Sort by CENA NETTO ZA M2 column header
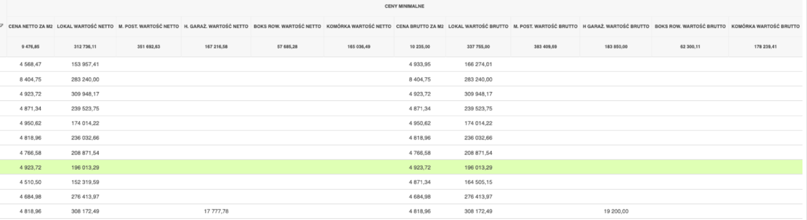This screenshot has width=807, height=220. 30,26
